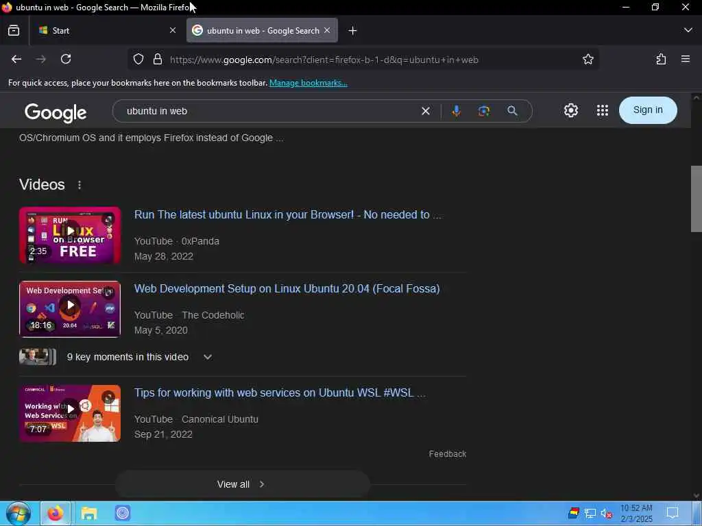Viewport: 702px width, 526px height.
Task: Click the YouTube · The Codeholic source text
Action: 189,315
